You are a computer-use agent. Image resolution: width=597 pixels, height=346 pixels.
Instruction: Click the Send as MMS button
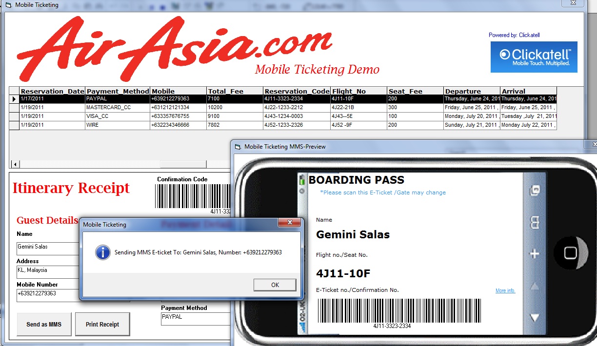click(x=44, y=324)
